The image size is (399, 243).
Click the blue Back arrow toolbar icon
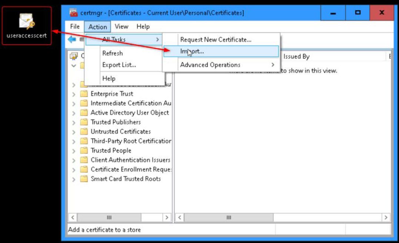(72, 39)
